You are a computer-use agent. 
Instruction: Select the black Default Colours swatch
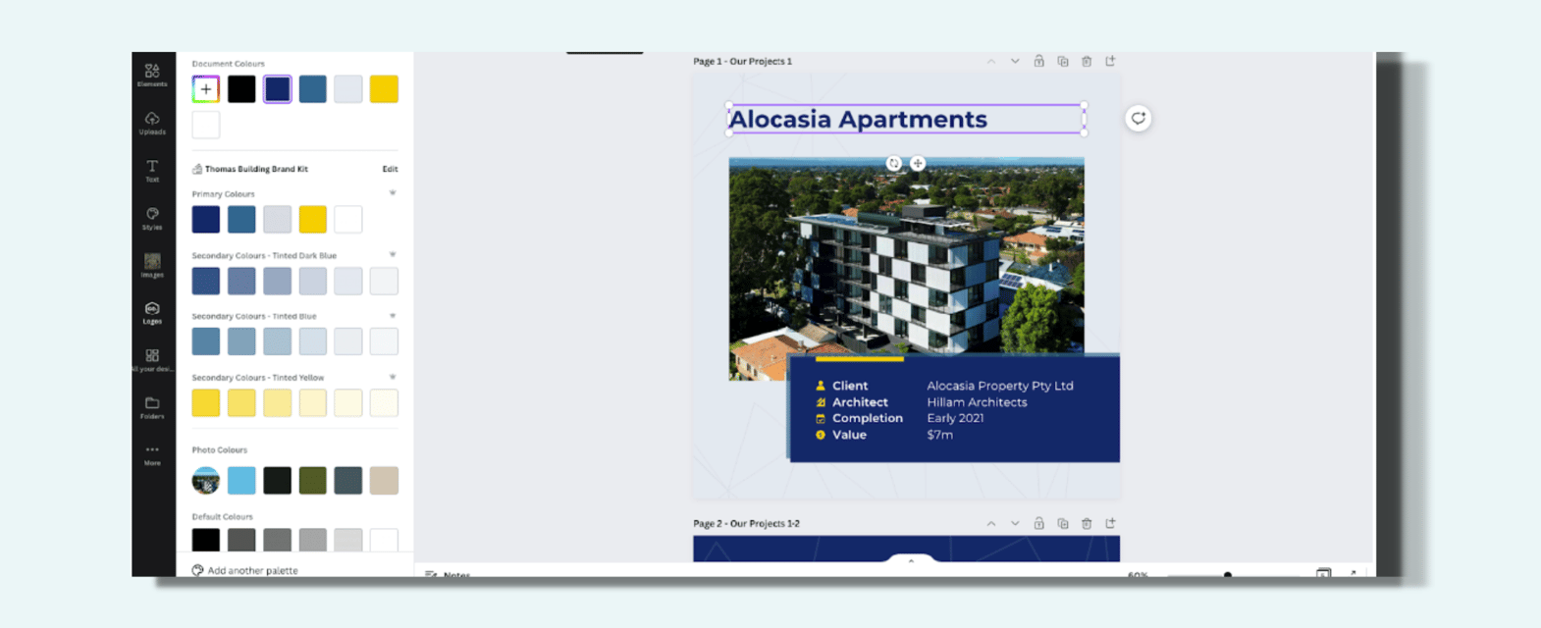click(x=206, y=540)
